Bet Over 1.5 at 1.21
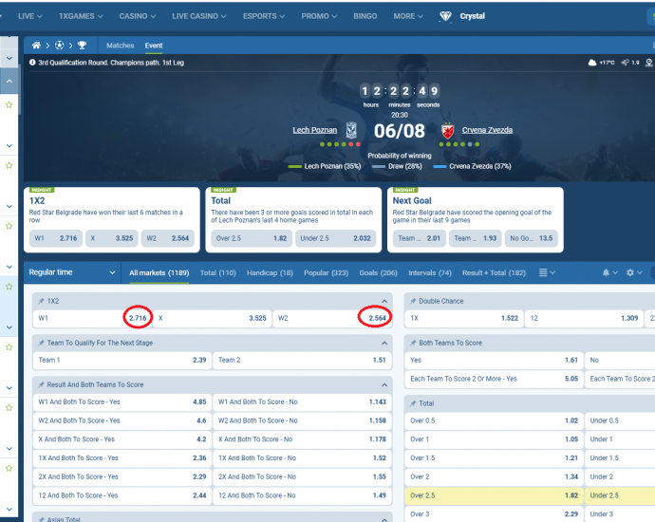Screen dimensions: 655x522 [x=495, y=458]
